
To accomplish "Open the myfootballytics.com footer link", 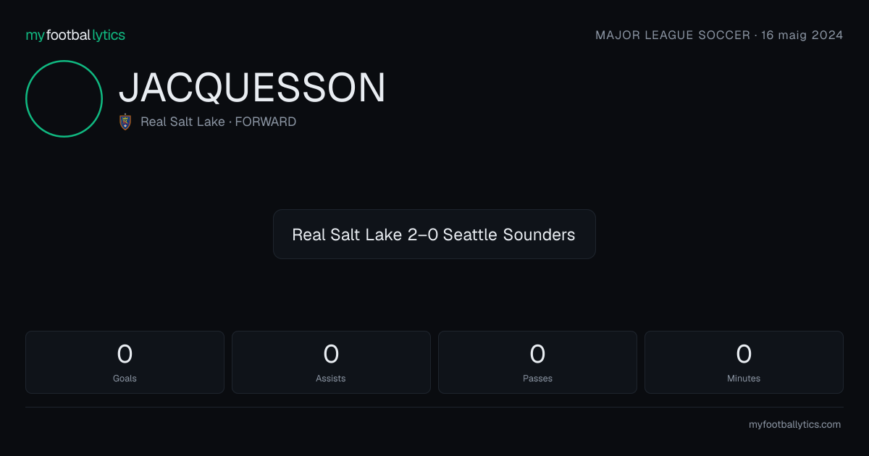I will (795, 425).
